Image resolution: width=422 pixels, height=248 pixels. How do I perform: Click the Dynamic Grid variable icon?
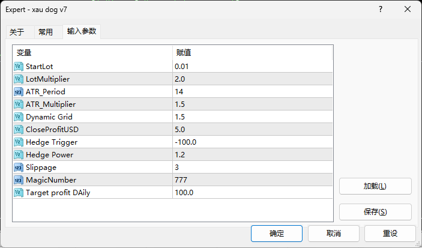pyautogui.click(x=19, y=116)
